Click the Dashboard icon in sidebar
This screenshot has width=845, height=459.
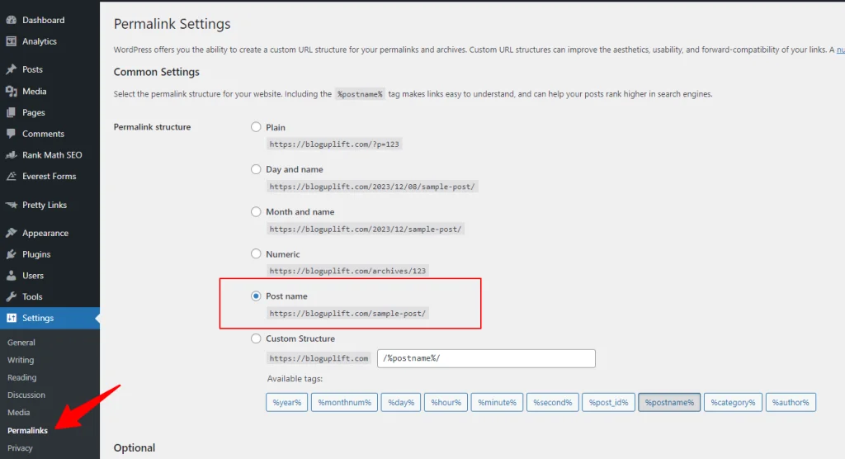click(x=12, y=20)
